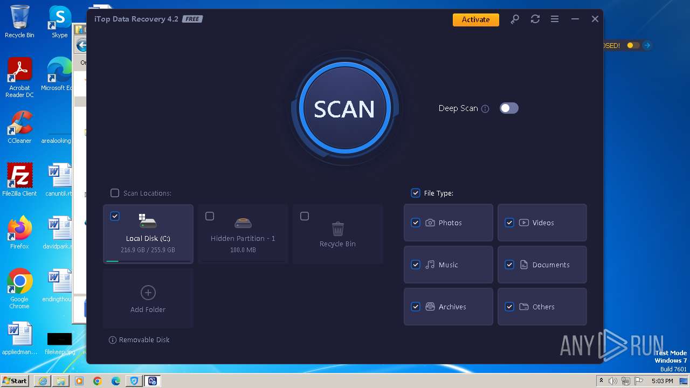690x388 pixels.
Task: Open the key license icon
Action: [515, 19]
